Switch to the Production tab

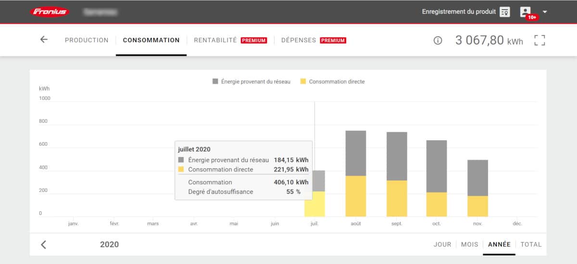[87, 40]
